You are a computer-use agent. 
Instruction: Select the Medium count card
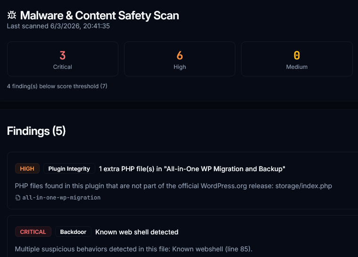point(297,59)
